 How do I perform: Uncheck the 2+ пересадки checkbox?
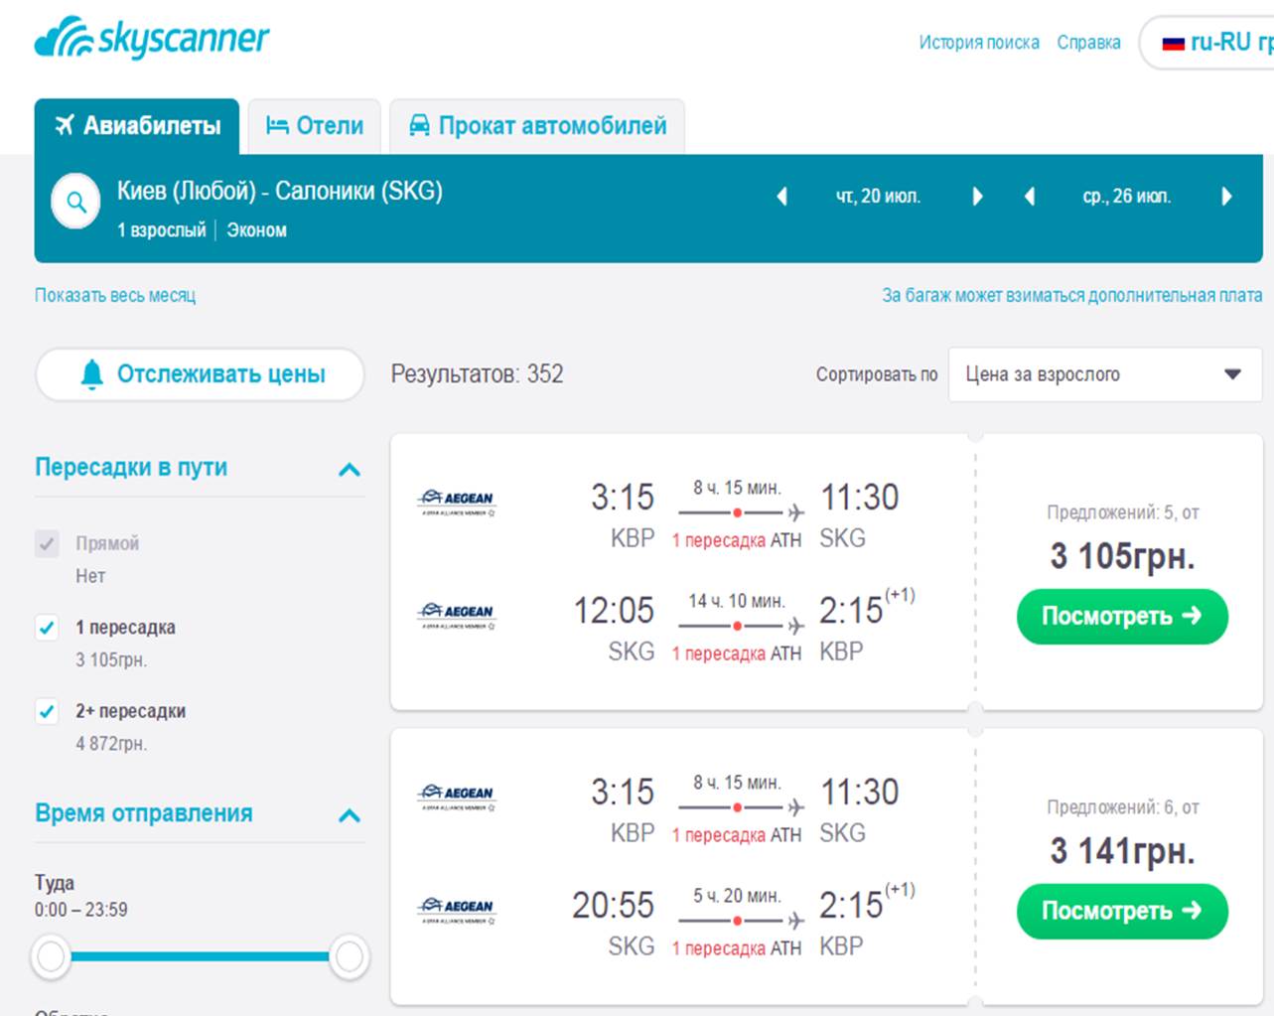(x=47, y=711)
